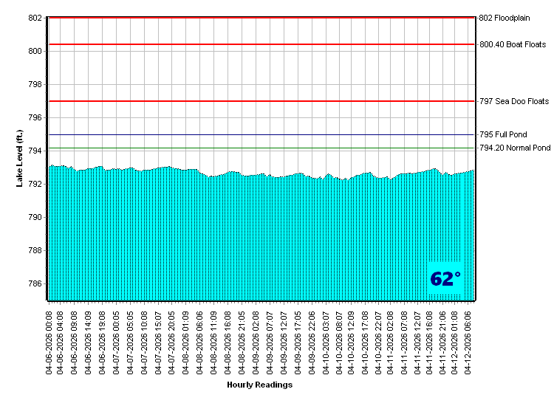554x406 pixels.
Task: Pick the 04-10-2026 03:07 time label
Action: pyautogui.click(x=326, y=340)
